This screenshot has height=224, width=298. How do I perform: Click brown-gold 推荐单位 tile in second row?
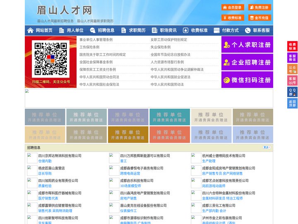[128, 134]
